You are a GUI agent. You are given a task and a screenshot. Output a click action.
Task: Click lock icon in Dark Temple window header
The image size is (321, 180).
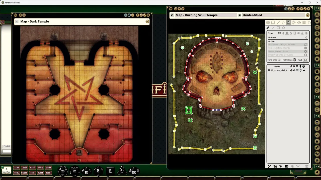pos(129,15)
